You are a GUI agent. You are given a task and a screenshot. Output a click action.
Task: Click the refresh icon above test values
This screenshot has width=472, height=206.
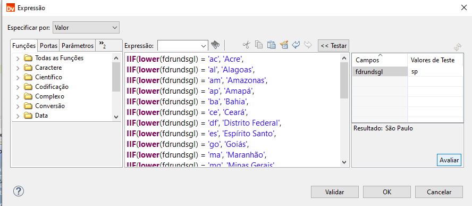[458, 47]
